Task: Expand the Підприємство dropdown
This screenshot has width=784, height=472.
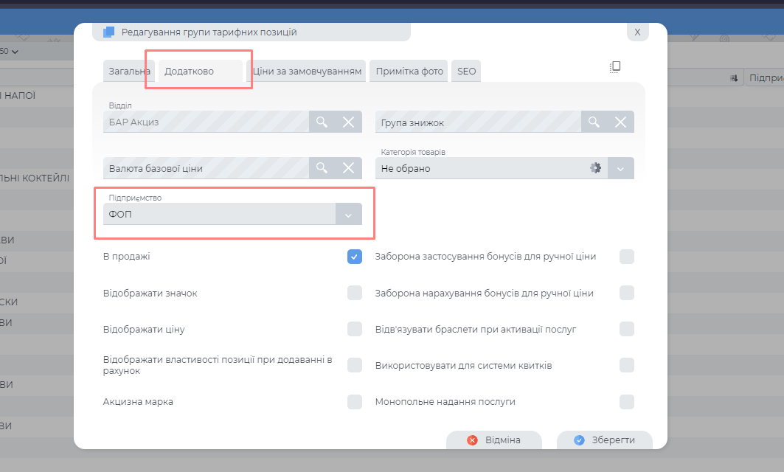Action: click(349, 215)
